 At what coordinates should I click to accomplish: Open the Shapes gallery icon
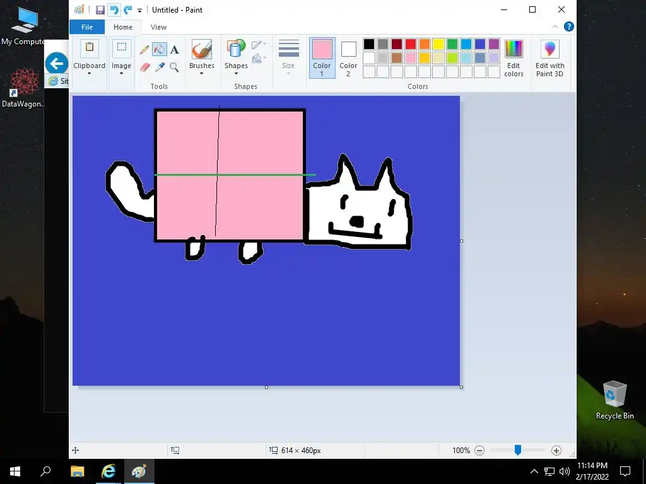(236, 49)
